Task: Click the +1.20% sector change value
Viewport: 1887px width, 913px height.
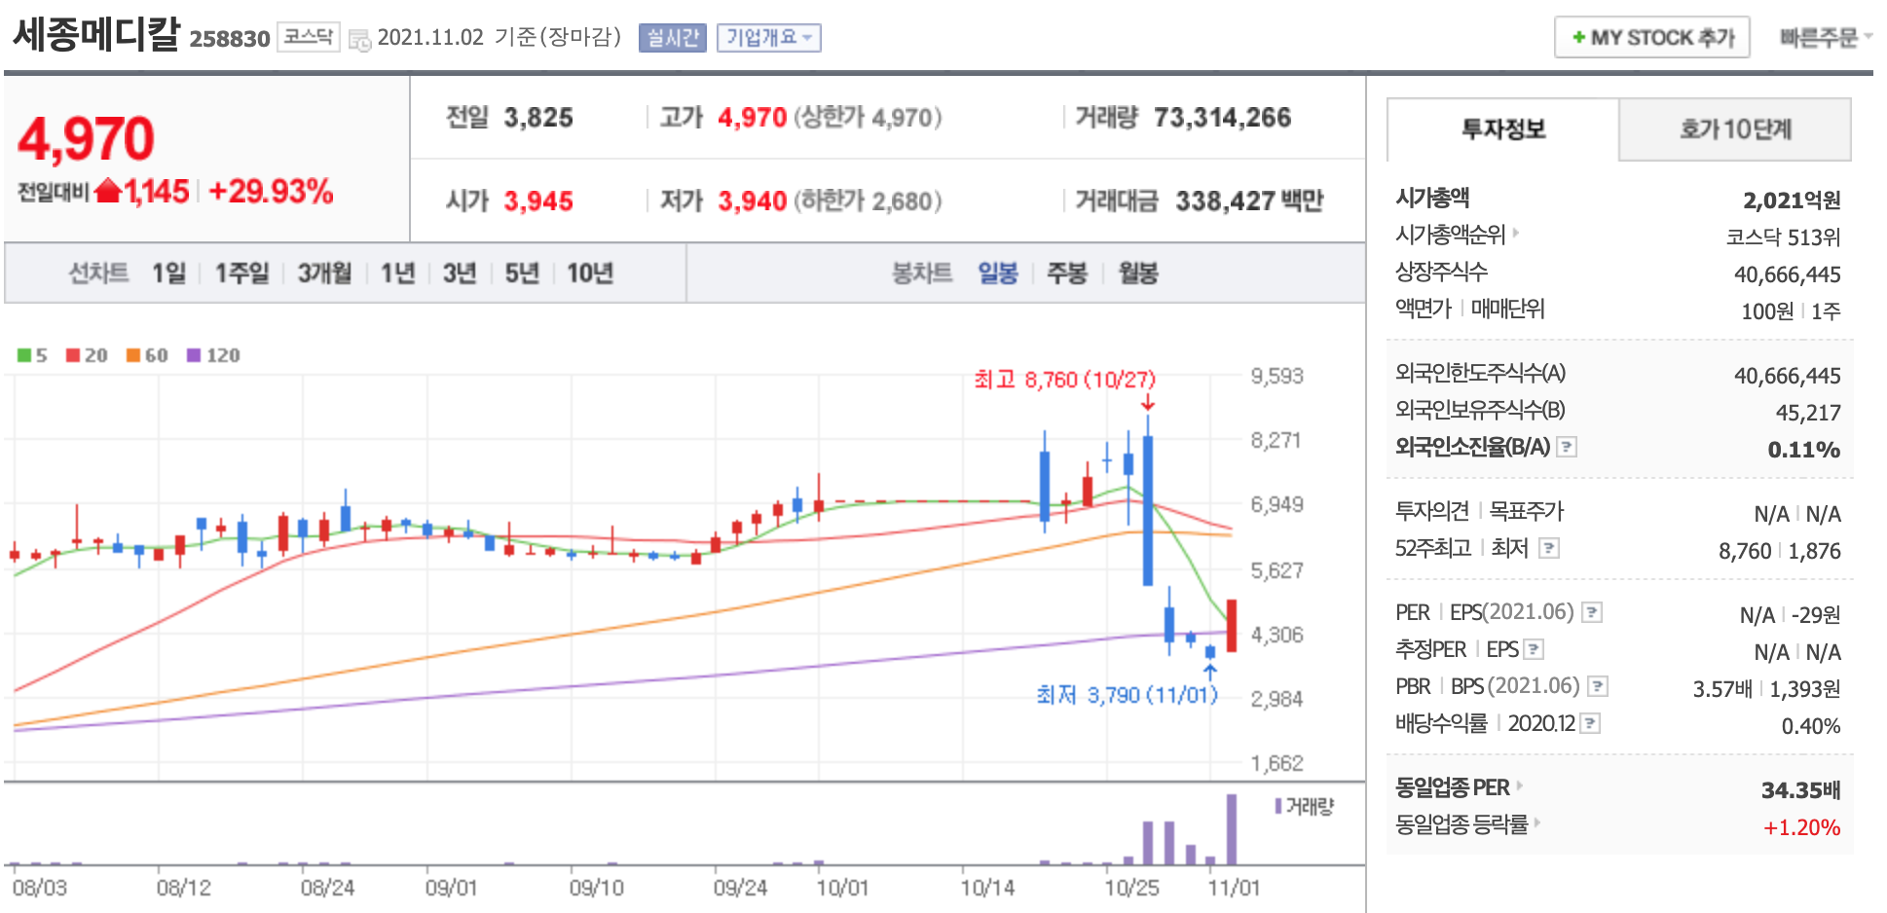Action: [x=1801, y=827]
